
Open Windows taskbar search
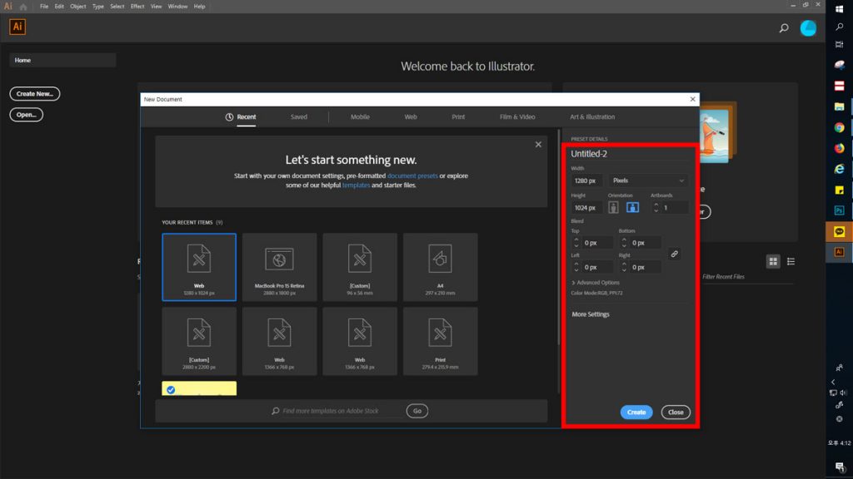coord(840,27)
